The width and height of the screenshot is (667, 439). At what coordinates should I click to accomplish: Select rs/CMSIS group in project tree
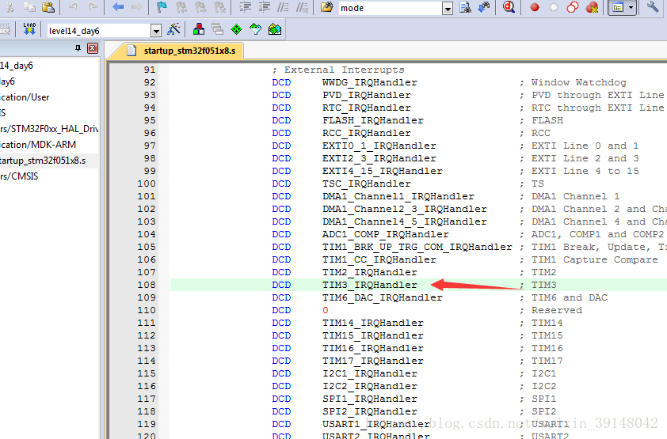tap(19, 176)
